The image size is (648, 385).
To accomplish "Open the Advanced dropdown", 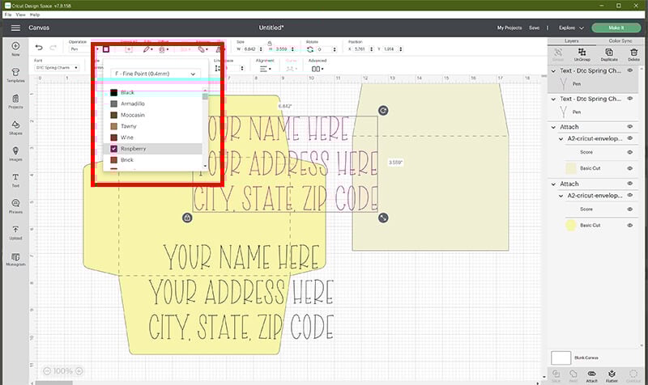I will pos(318,69).
